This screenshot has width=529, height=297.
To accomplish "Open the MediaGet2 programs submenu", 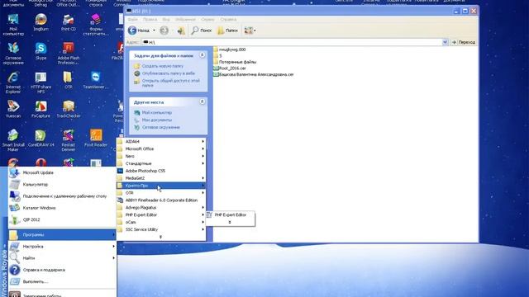I will tap(161, 178).
